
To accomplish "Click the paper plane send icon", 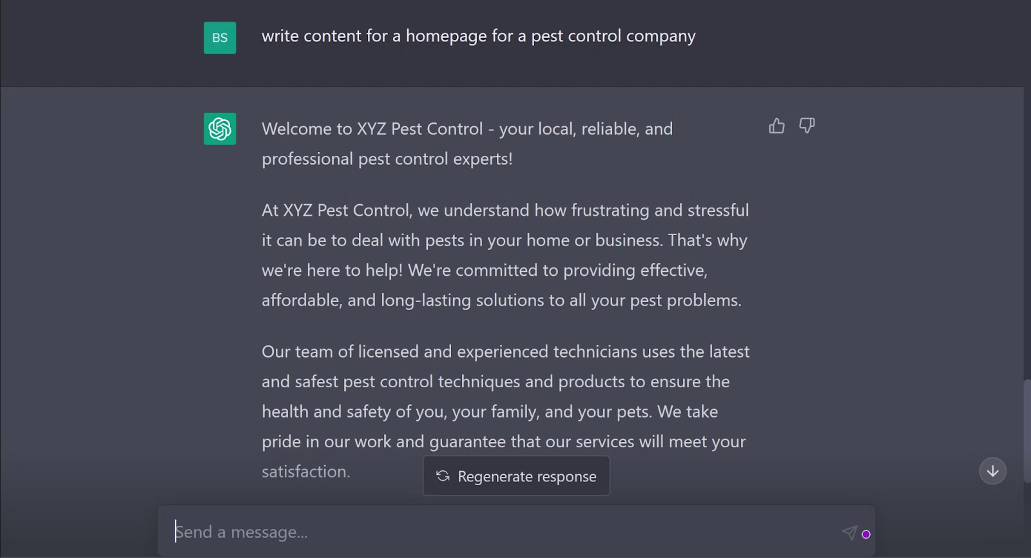I will tap(849, 532).
